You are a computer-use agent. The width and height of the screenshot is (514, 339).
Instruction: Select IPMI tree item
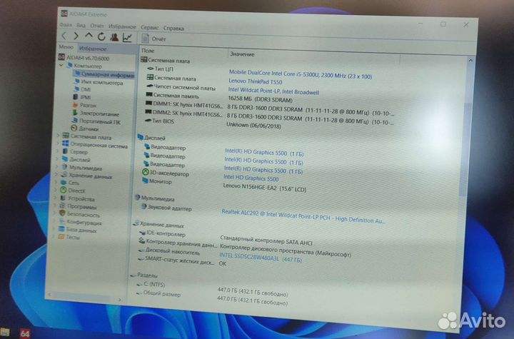[x=81, y=97]
